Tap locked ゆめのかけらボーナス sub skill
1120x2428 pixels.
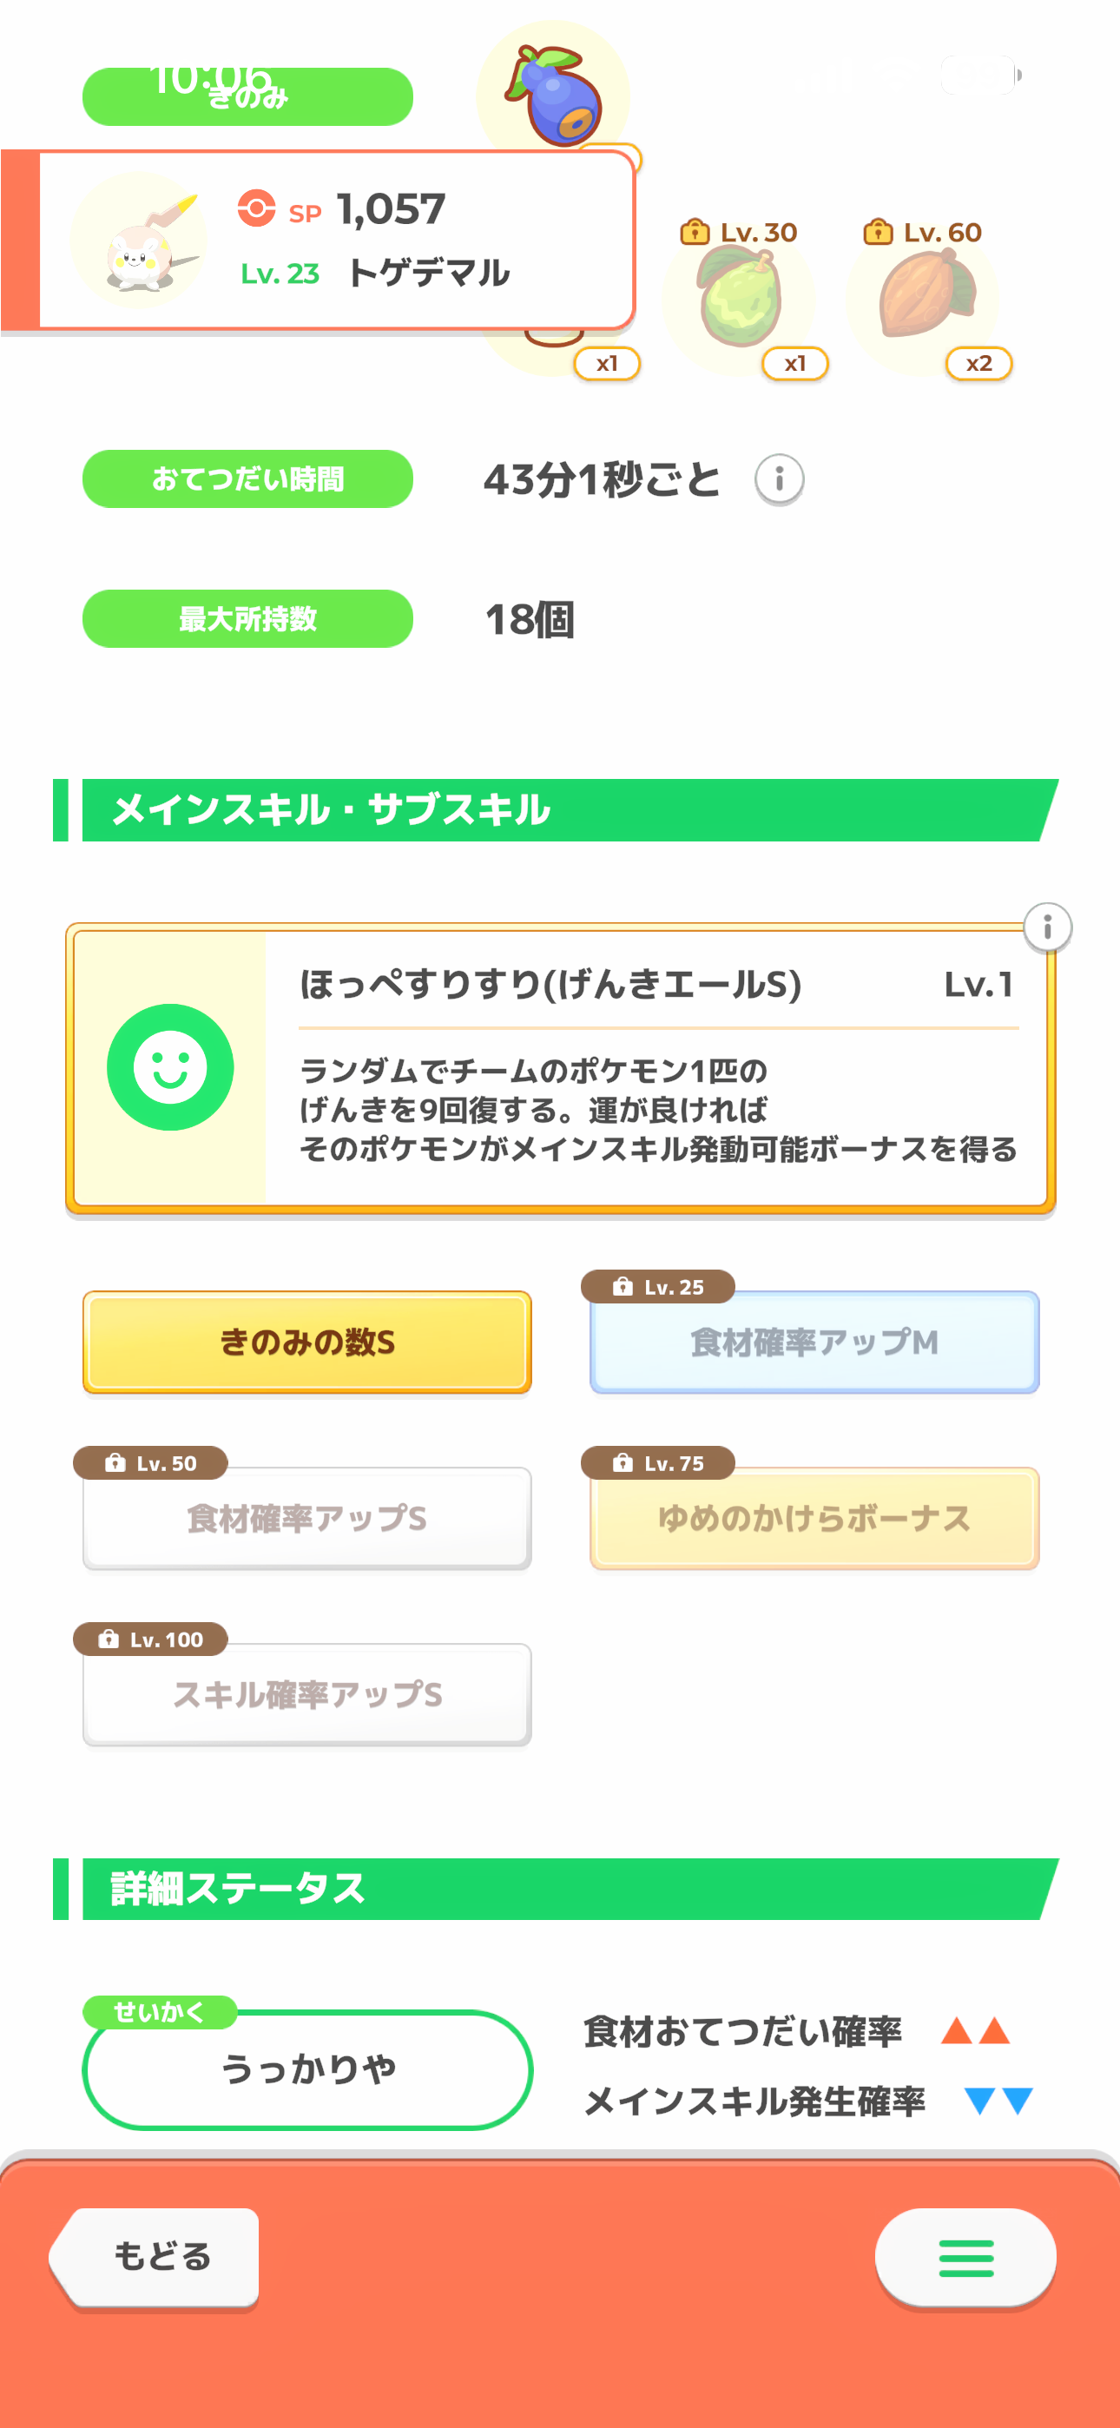pos(814,1519)
